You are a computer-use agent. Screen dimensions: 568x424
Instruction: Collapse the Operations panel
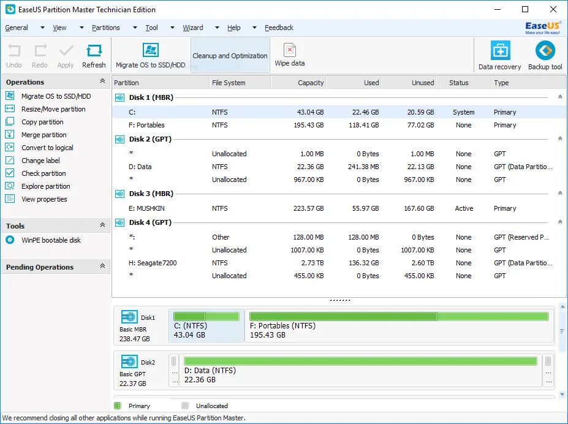pyautogui.click(x=102, y=81)
